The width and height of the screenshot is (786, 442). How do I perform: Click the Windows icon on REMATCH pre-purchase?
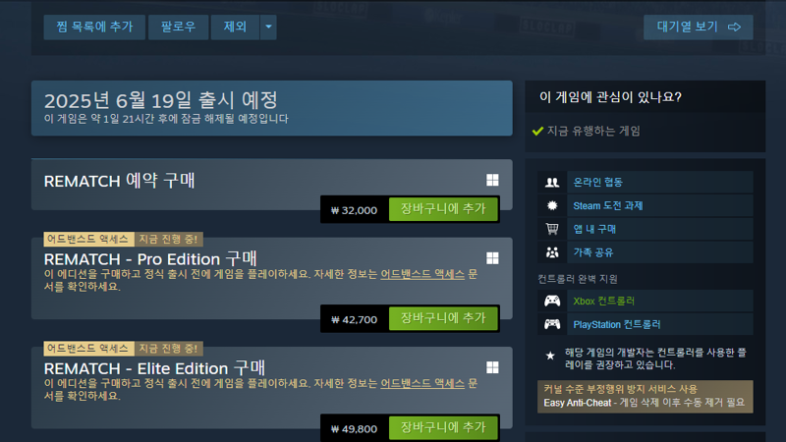coord(492,180)
